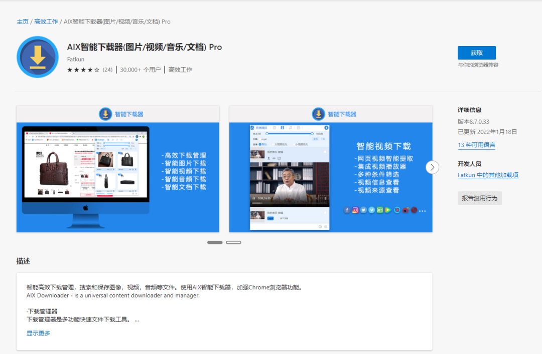Expand description with 显示更多
Image resolution: width=542 pixels, height=354 pixels.
tap(39, 333)
